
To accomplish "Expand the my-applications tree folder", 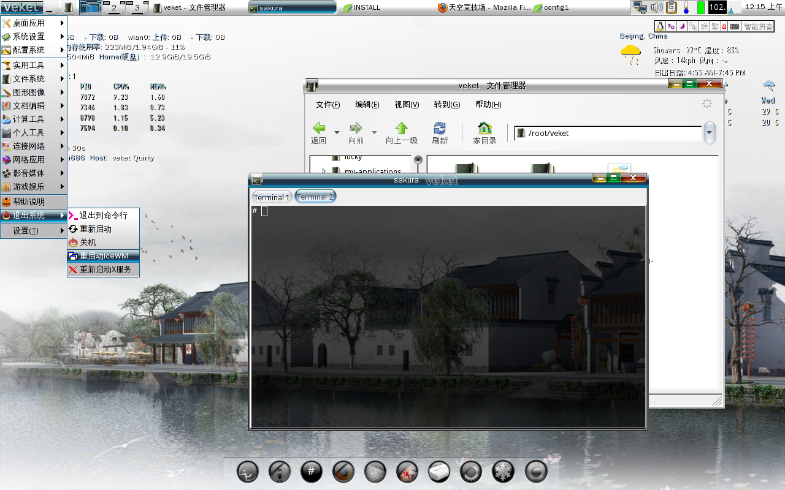I will click(324, 171).
